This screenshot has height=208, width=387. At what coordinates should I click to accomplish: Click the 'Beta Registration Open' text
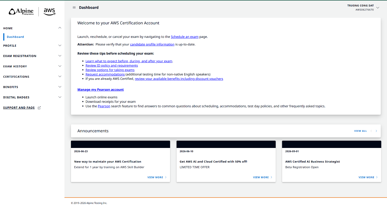click(302, 167)
